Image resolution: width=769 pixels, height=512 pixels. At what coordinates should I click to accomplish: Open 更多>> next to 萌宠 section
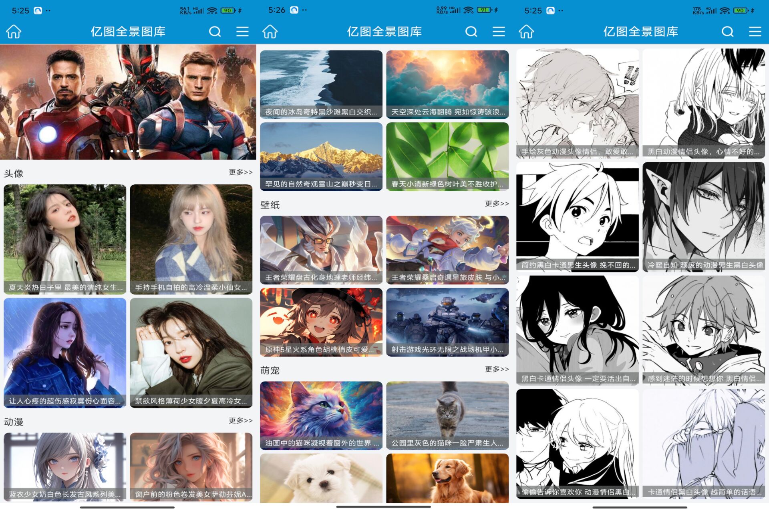[x=497, y=369]
